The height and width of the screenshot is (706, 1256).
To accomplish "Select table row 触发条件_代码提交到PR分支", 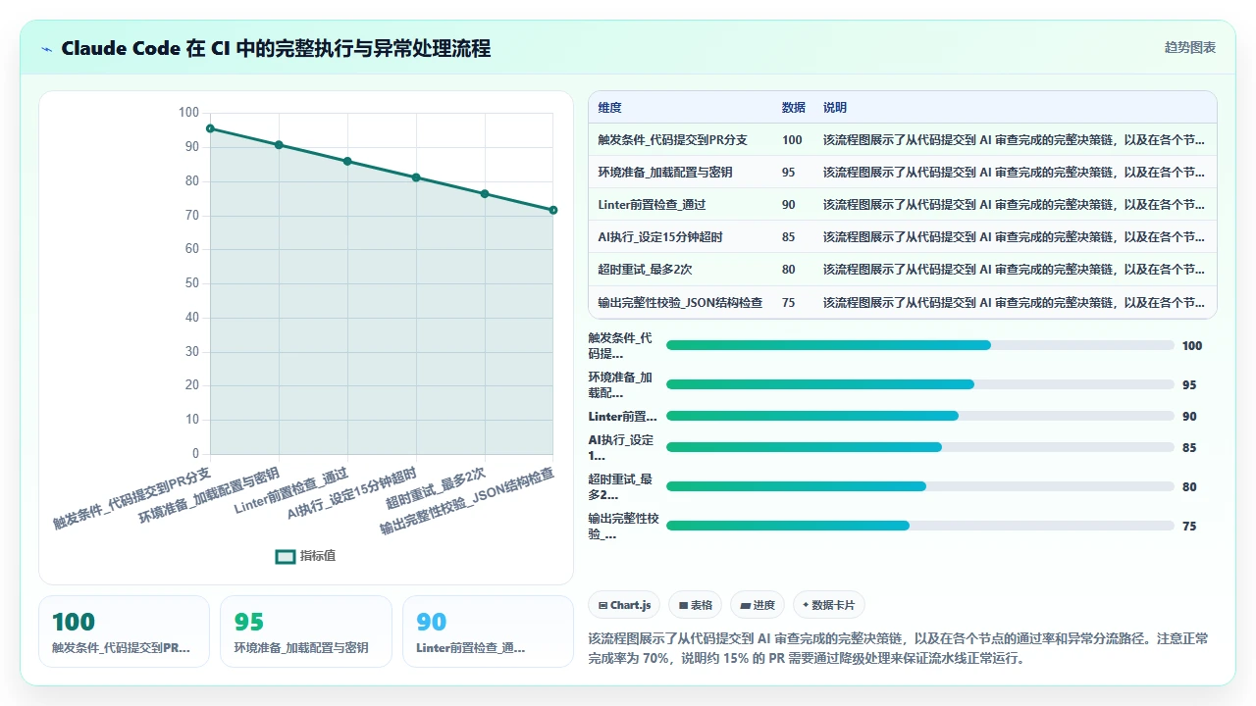I will [x=902, y=140].
